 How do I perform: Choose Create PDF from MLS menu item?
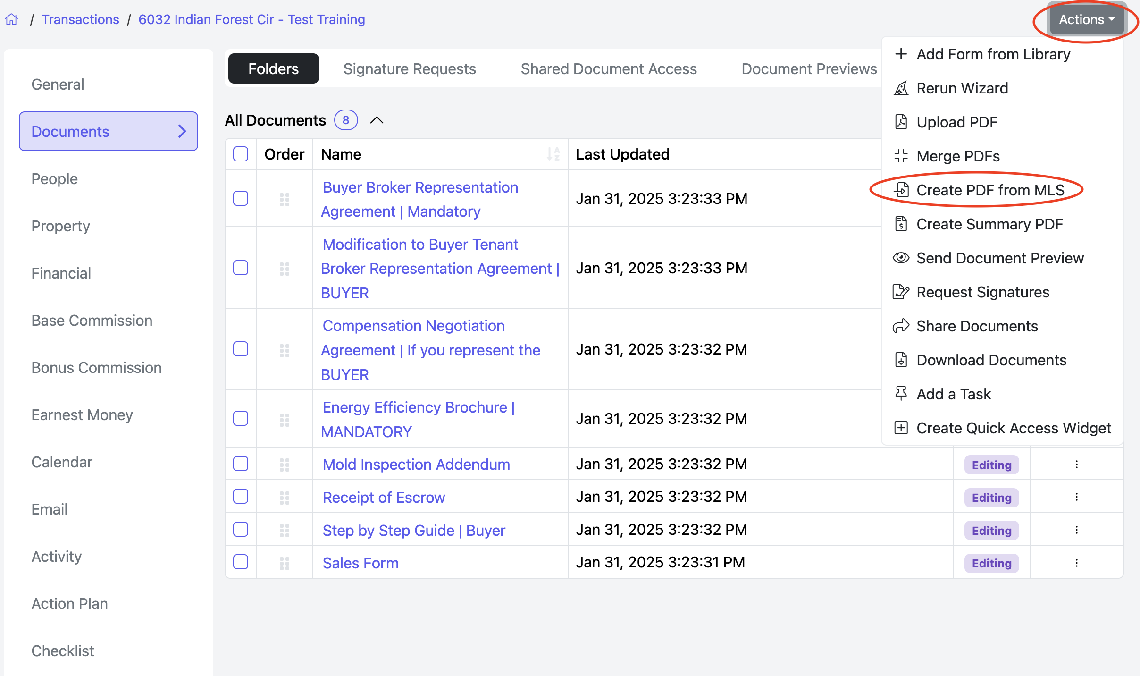click(x=990, y=190)
